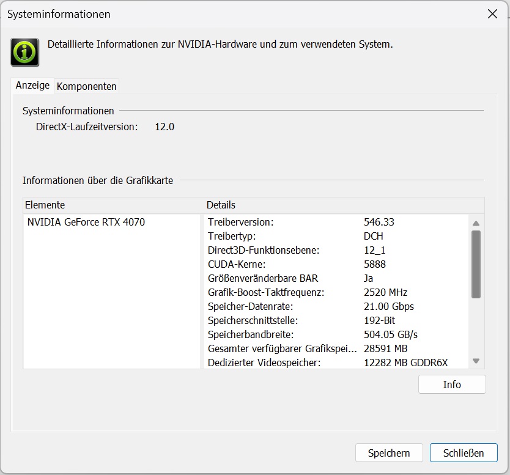
Task: Click the DCH driver type value
Action: tap(374, 236)
